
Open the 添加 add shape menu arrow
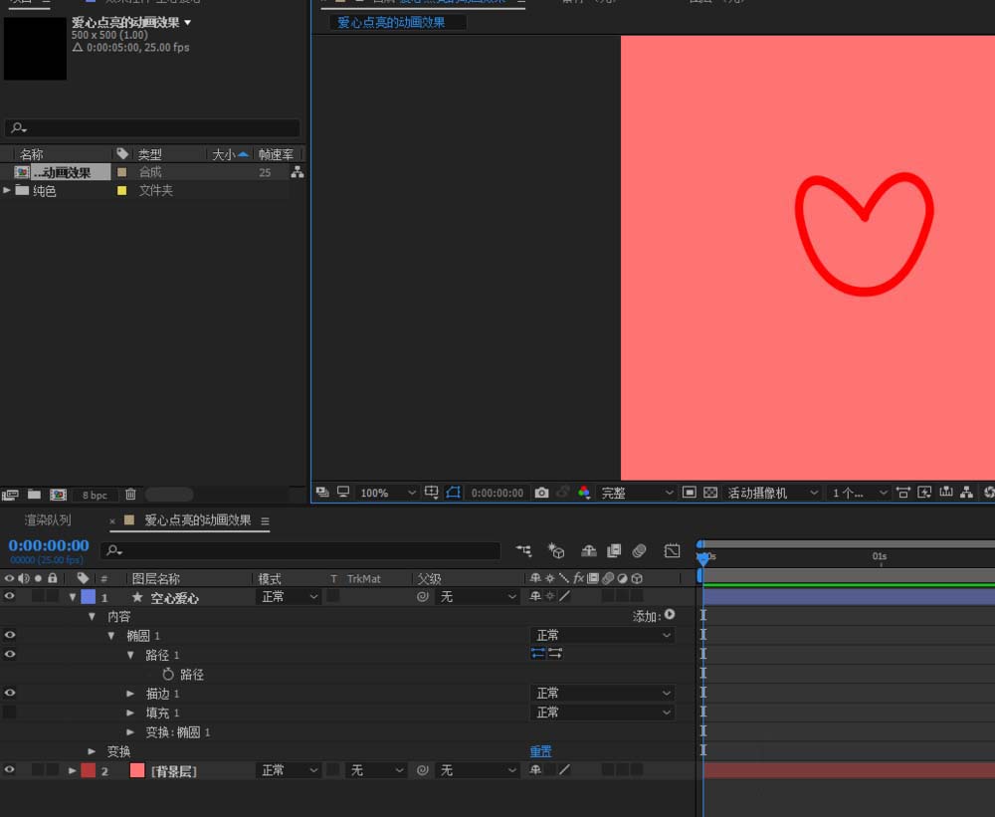pos(670,616)
